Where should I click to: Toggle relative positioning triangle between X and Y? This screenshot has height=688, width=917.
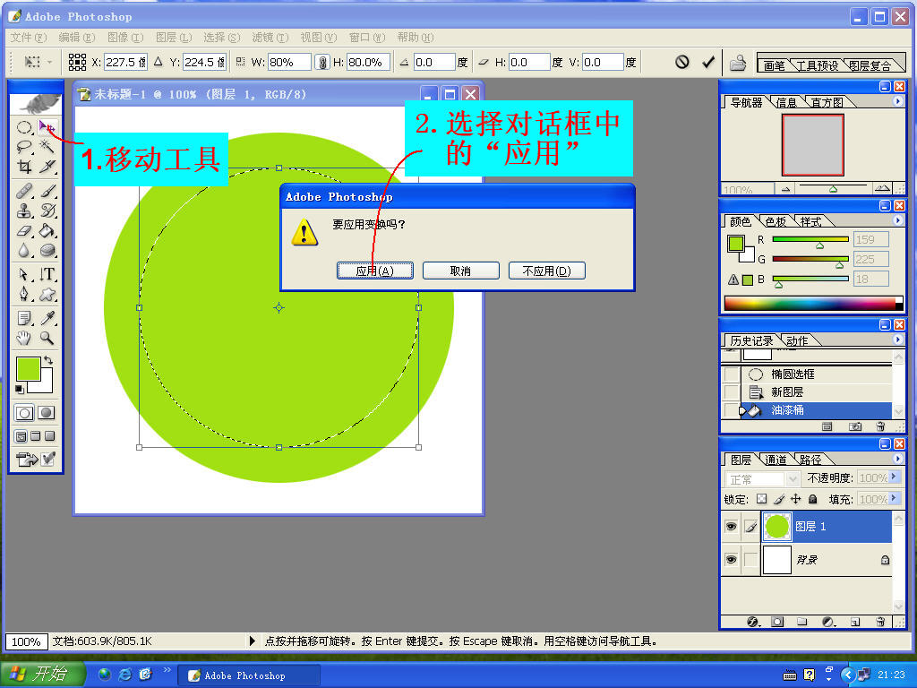click(158, 62)
